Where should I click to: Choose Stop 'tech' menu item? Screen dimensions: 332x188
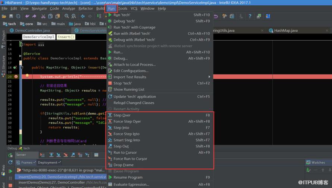pyautogui.click(x=160, y=83)
